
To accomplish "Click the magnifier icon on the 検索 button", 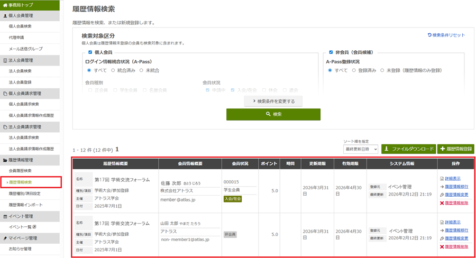I will 268,114.
